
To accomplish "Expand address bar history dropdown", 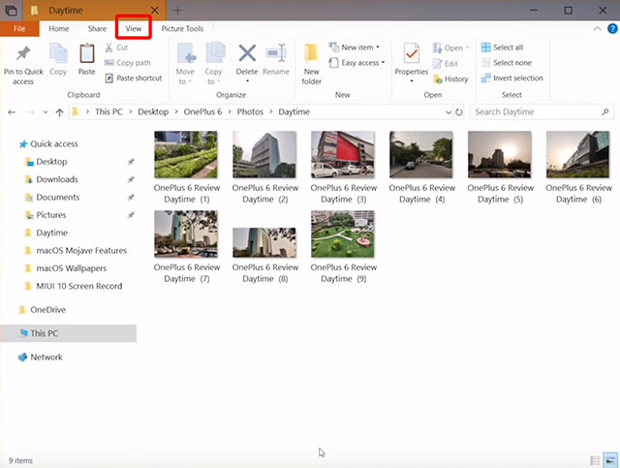I will (x=448, y=112).
